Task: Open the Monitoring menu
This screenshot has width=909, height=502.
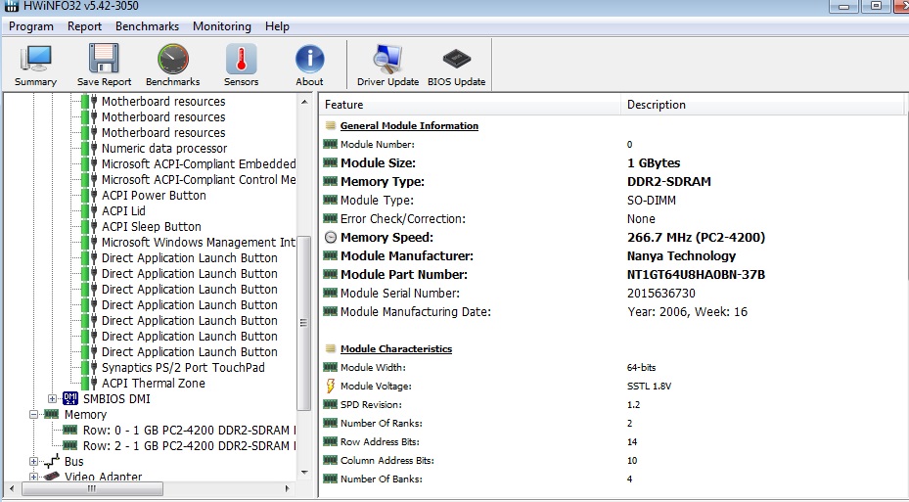Action: pyautogui.click(x=222, y=26)
